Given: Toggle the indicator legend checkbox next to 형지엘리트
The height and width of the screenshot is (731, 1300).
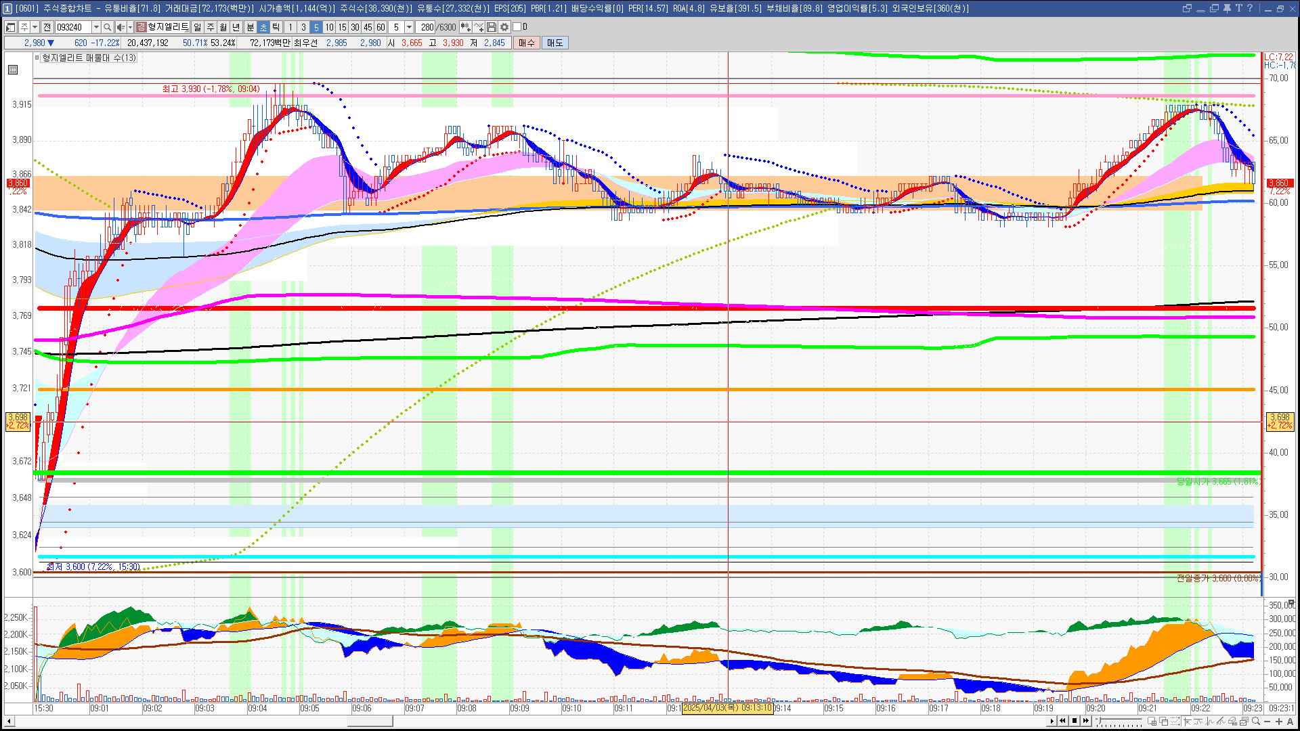Looking at the screenshot, I should 38,58.
